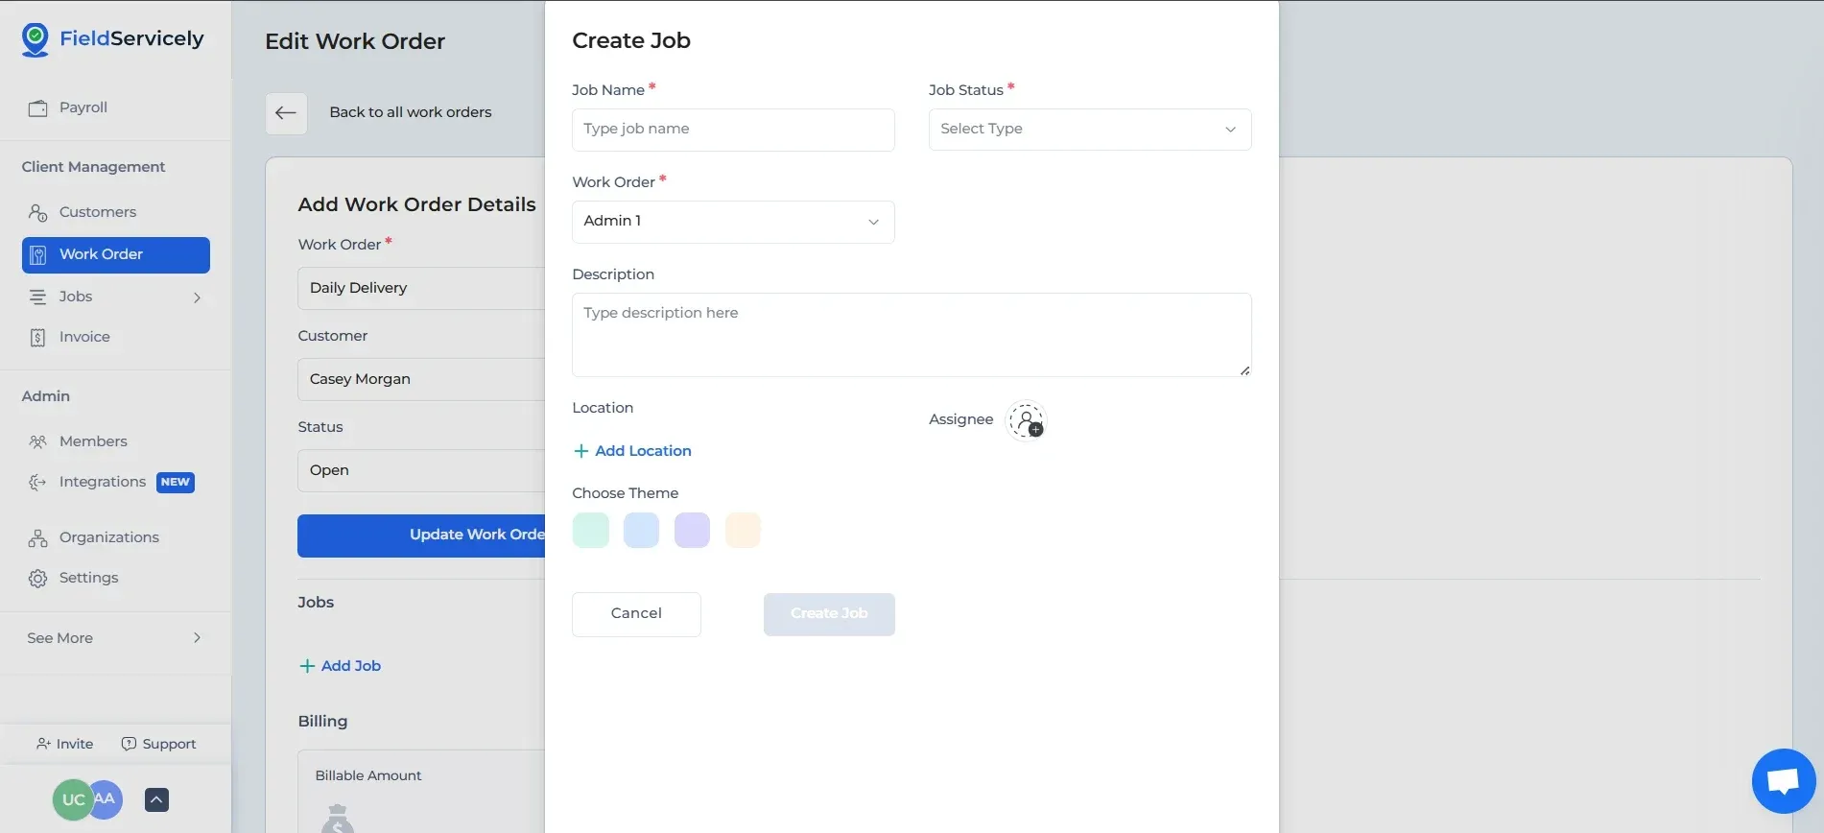Screen dimensions: 1824x833
Task: Click the back arrow button
Action: tap(286, 113)
